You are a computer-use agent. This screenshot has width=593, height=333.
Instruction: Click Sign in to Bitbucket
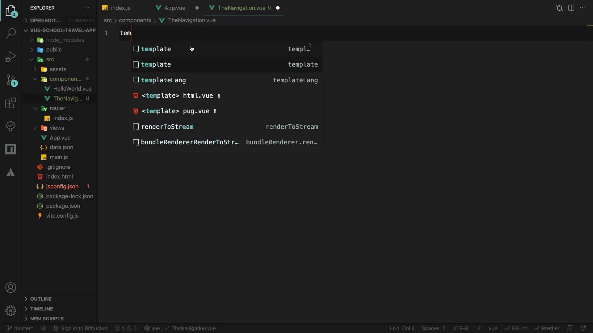(x=81, y=328)
